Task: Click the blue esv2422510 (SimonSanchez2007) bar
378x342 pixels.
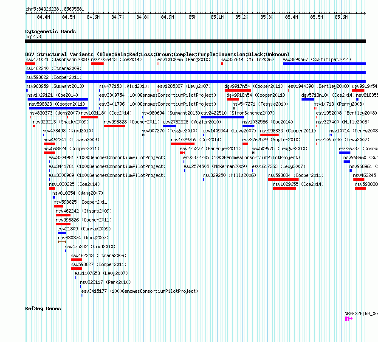Action: 222,117
